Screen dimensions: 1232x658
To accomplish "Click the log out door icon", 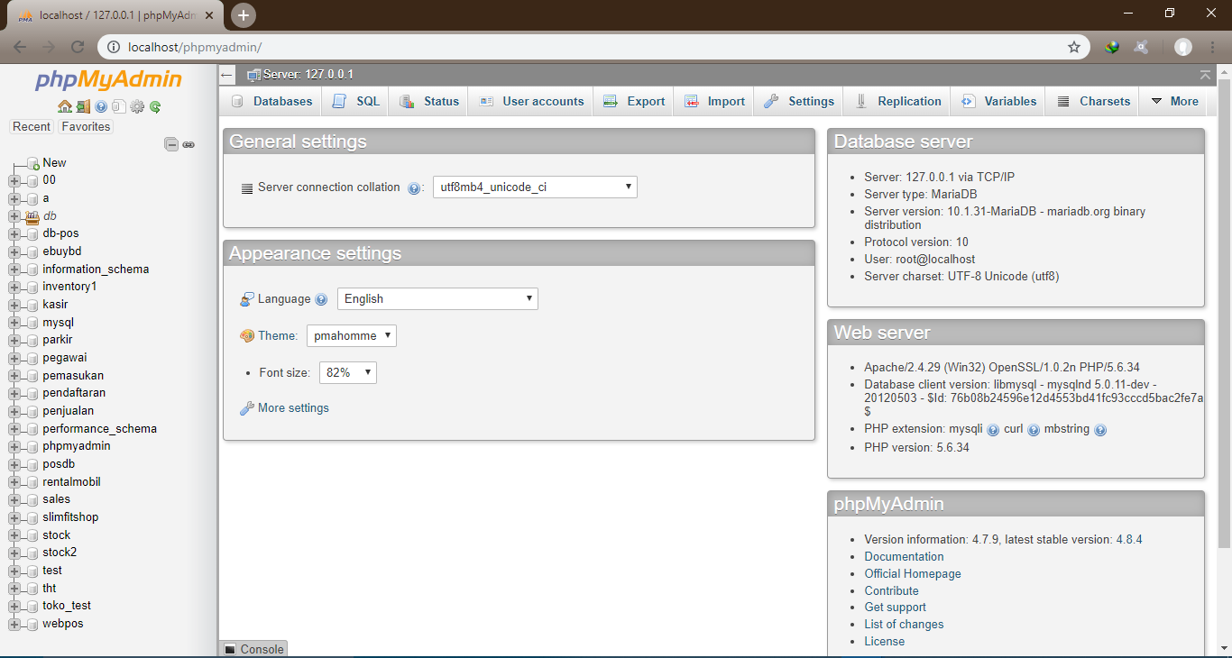I will coord(83,106).
